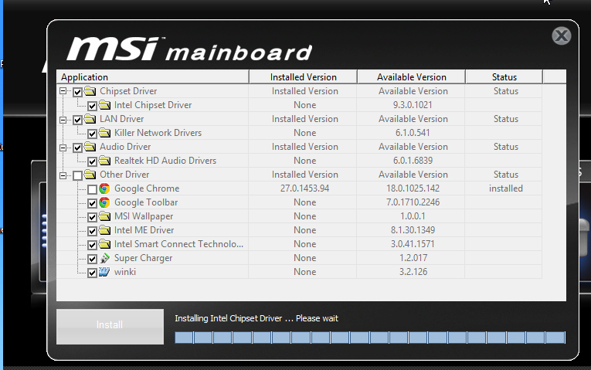Click the MSI Wallpaper folder icon
591x370 pixels.
104,216
